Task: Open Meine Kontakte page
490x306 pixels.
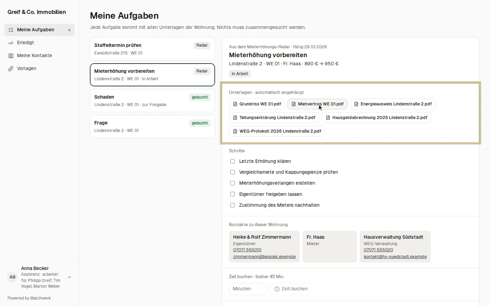Action: tap(39, 56)
